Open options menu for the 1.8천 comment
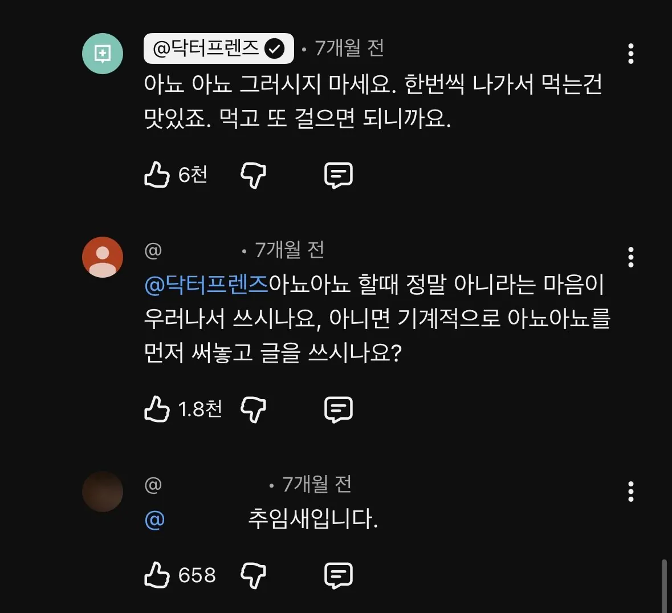This screenshot has width=672, height=613. point(630,257)
